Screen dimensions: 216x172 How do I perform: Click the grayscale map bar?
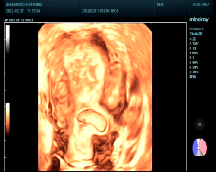coord(7,40)
